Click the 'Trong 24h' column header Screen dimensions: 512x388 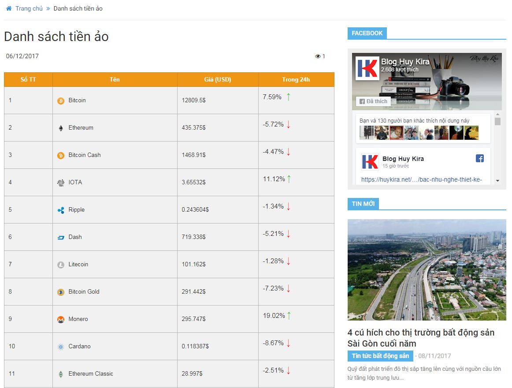tap(296, 80)
